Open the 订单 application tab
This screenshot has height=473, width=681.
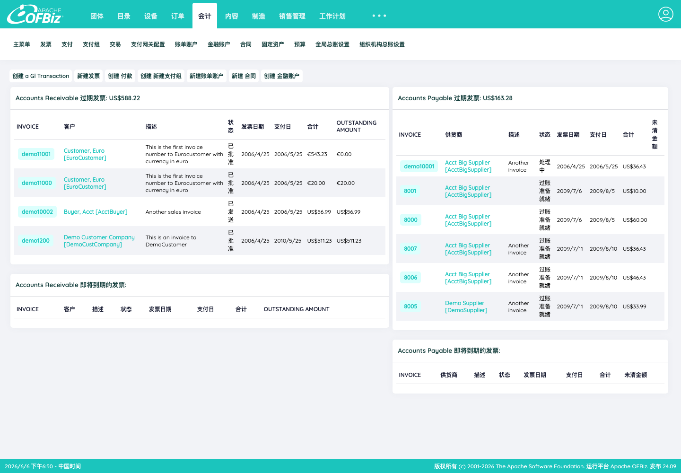(178, 16)
